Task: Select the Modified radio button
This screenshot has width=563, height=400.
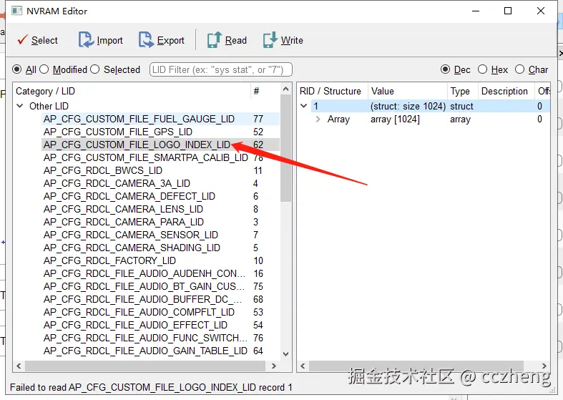Action: pyautogui.click(x=44, y=69)
